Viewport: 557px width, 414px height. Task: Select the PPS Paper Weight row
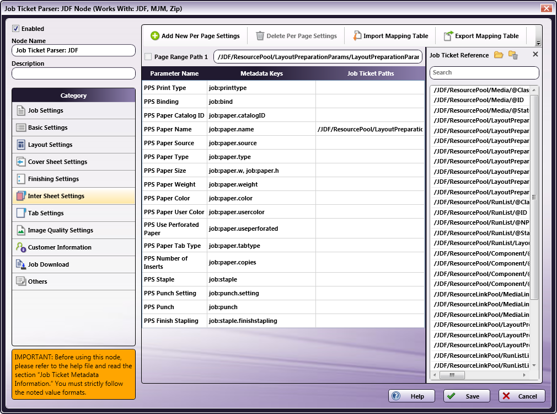point(283,184)
